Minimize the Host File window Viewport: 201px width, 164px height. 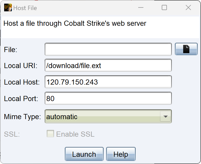[141, 7]
